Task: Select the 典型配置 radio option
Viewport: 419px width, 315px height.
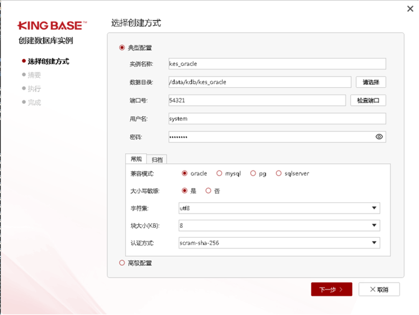Action: coord(122,47)
